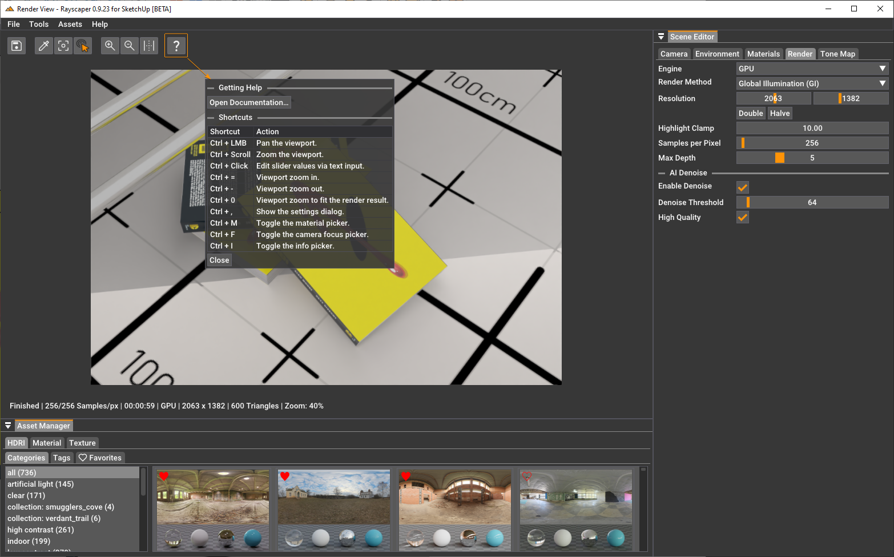Zoom out the viewport with the magnifier minus icon
894x557 pixels.
click(x=130, y=46)
